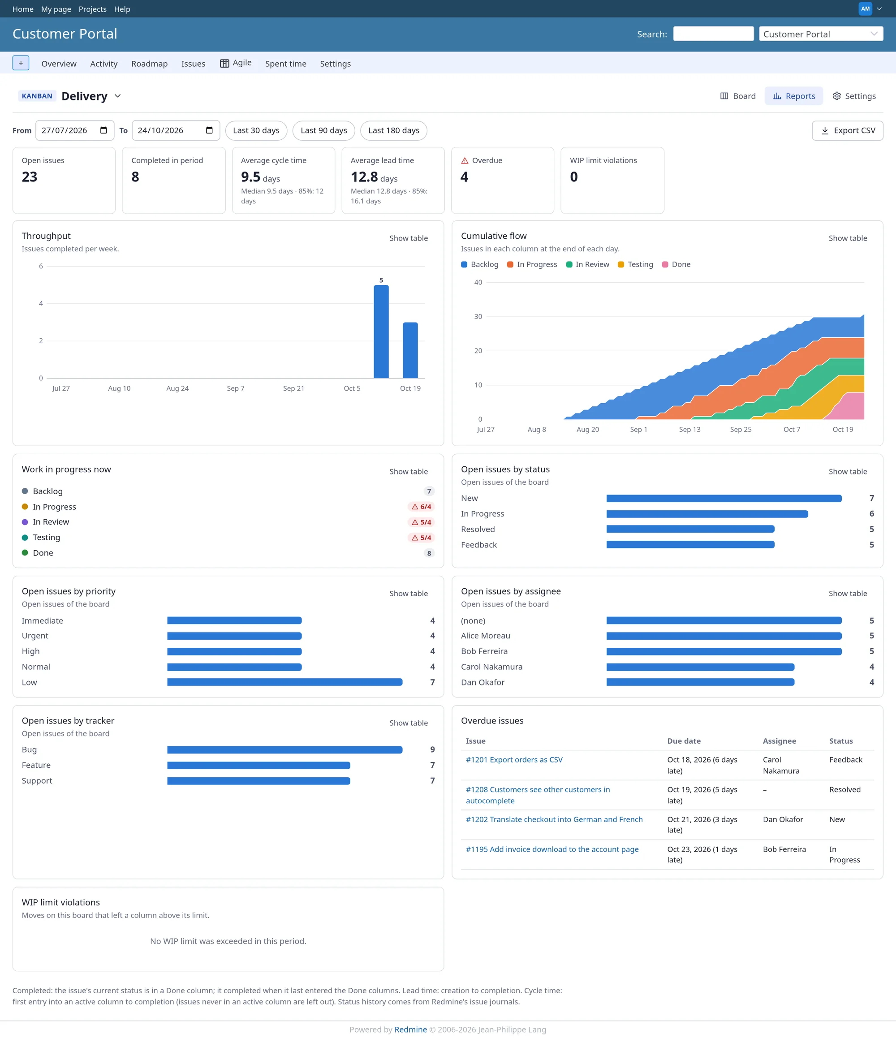896x1038 pixels.
Task: Click the plus new-object button
Action: tap(21, 63)
